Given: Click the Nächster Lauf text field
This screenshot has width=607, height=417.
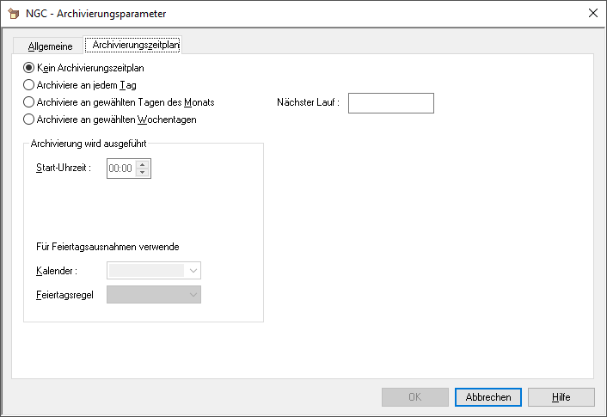Looking at the screenshot, I should pyautogui.click(x=390, y=103).
